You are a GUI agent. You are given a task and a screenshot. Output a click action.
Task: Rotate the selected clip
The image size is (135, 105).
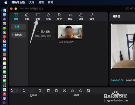[x=80, y=90]
